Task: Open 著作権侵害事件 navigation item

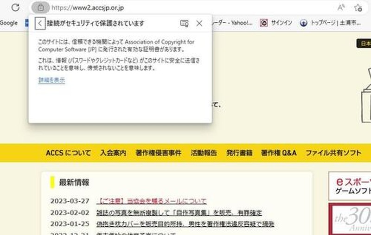Action: (x=159, y=153)
